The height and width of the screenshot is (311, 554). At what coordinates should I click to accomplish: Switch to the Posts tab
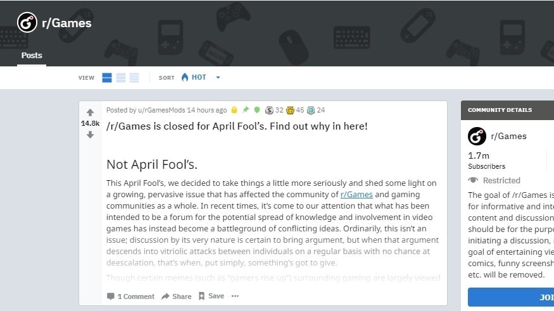click(x=32, y=56)
